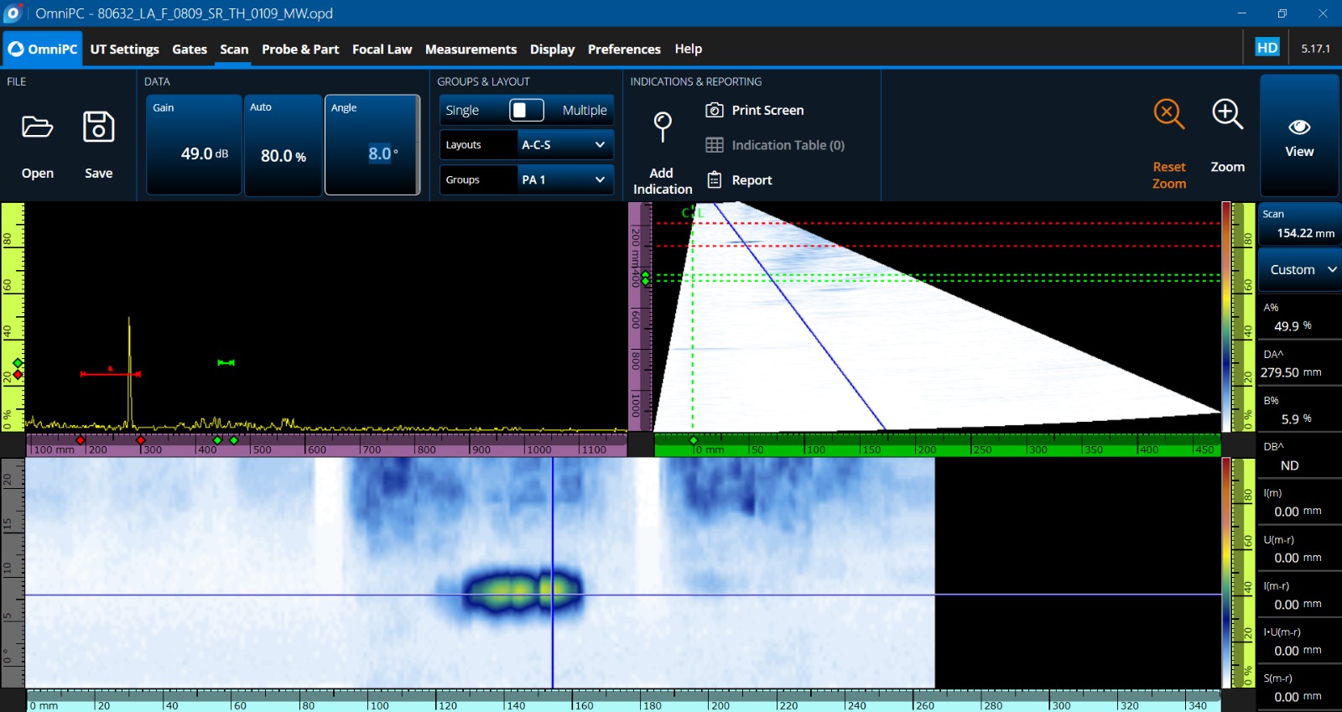Open the Custom readings dropdown
The image size is (1342, 712).
pos(1301,269)
